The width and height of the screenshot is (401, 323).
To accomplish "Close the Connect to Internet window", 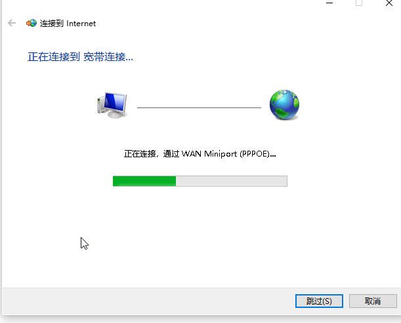I will point(389,3).
